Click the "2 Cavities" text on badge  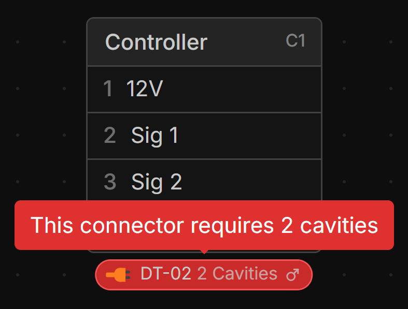(237, 274)
